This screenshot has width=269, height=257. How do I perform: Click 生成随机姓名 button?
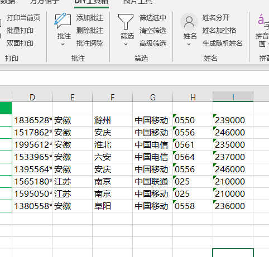click(223, 43)
